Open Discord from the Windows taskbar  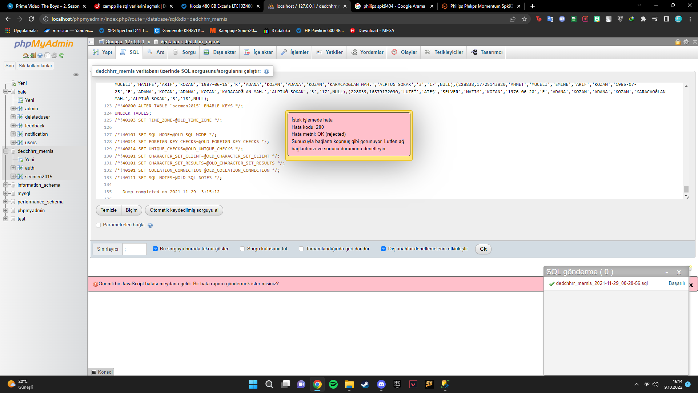pos(381,384)
